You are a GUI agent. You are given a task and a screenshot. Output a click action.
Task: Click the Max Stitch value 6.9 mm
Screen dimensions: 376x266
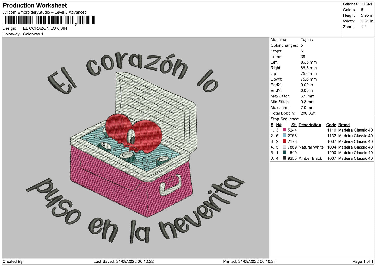pyautogui.click(x=308, y=96)
